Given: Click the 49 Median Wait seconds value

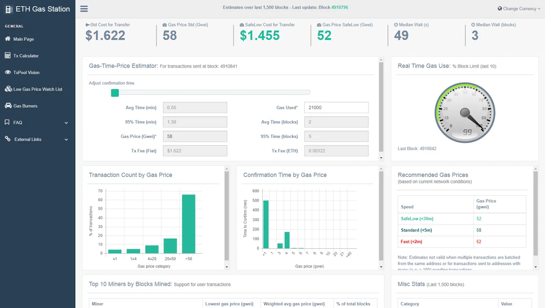Looking at the screenshot, I should click(x=402, y=36).
